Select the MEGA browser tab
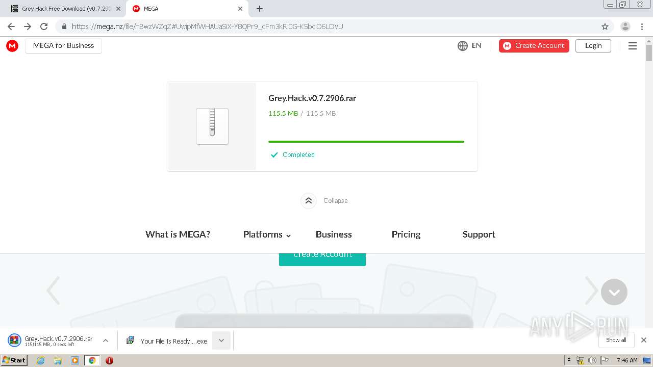The height and width of the screenshot is (367, 653). pos(186,9)
